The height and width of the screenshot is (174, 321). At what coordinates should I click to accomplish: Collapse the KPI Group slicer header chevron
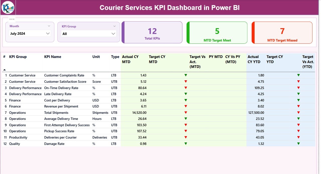[115, 26]
